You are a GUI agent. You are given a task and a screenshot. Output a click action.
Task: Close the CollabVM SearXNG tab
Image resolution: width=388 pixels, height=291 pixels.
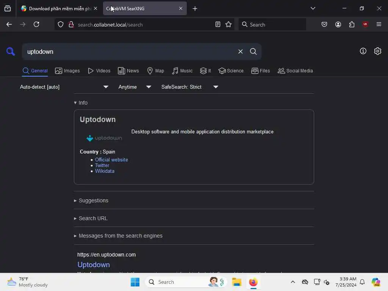pos(181,8)
